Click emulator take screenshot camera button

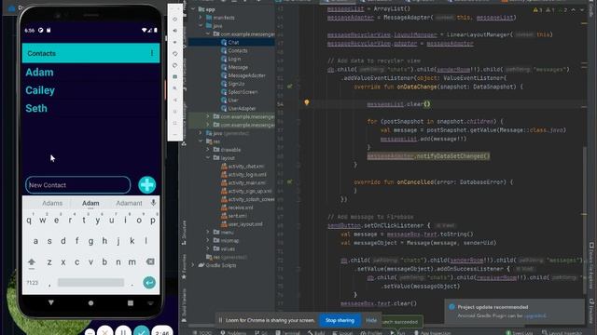[x=174, y=76]
